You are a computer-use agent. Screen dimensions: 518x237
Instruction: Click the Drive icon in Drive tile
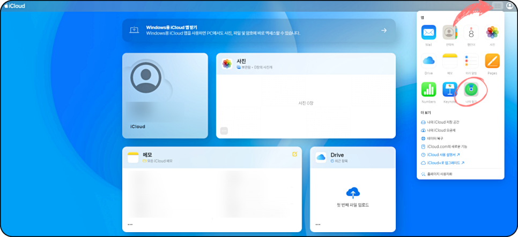[x=321, y=158]
